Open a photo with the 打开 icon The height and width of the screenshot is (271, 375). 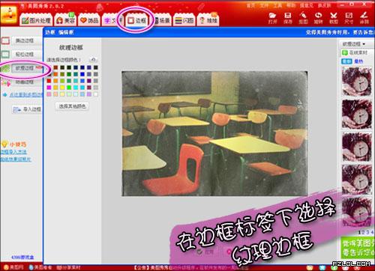click(x=272, y=18)
